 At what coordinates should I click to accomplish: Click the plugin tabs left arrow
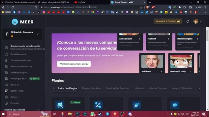click(54, 88)
